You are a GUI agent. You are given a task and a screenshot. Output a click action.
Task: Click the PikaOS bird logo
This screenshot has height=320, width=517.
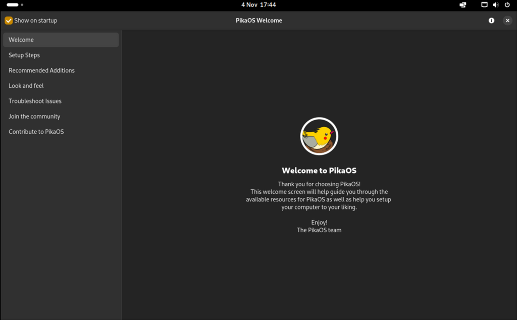coord(319,136)
